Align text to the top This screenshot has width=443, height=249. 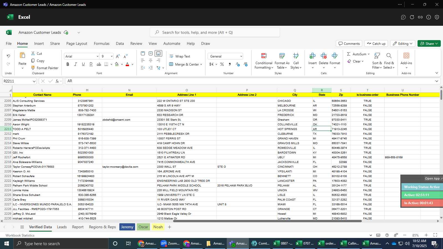click(143, 53)
